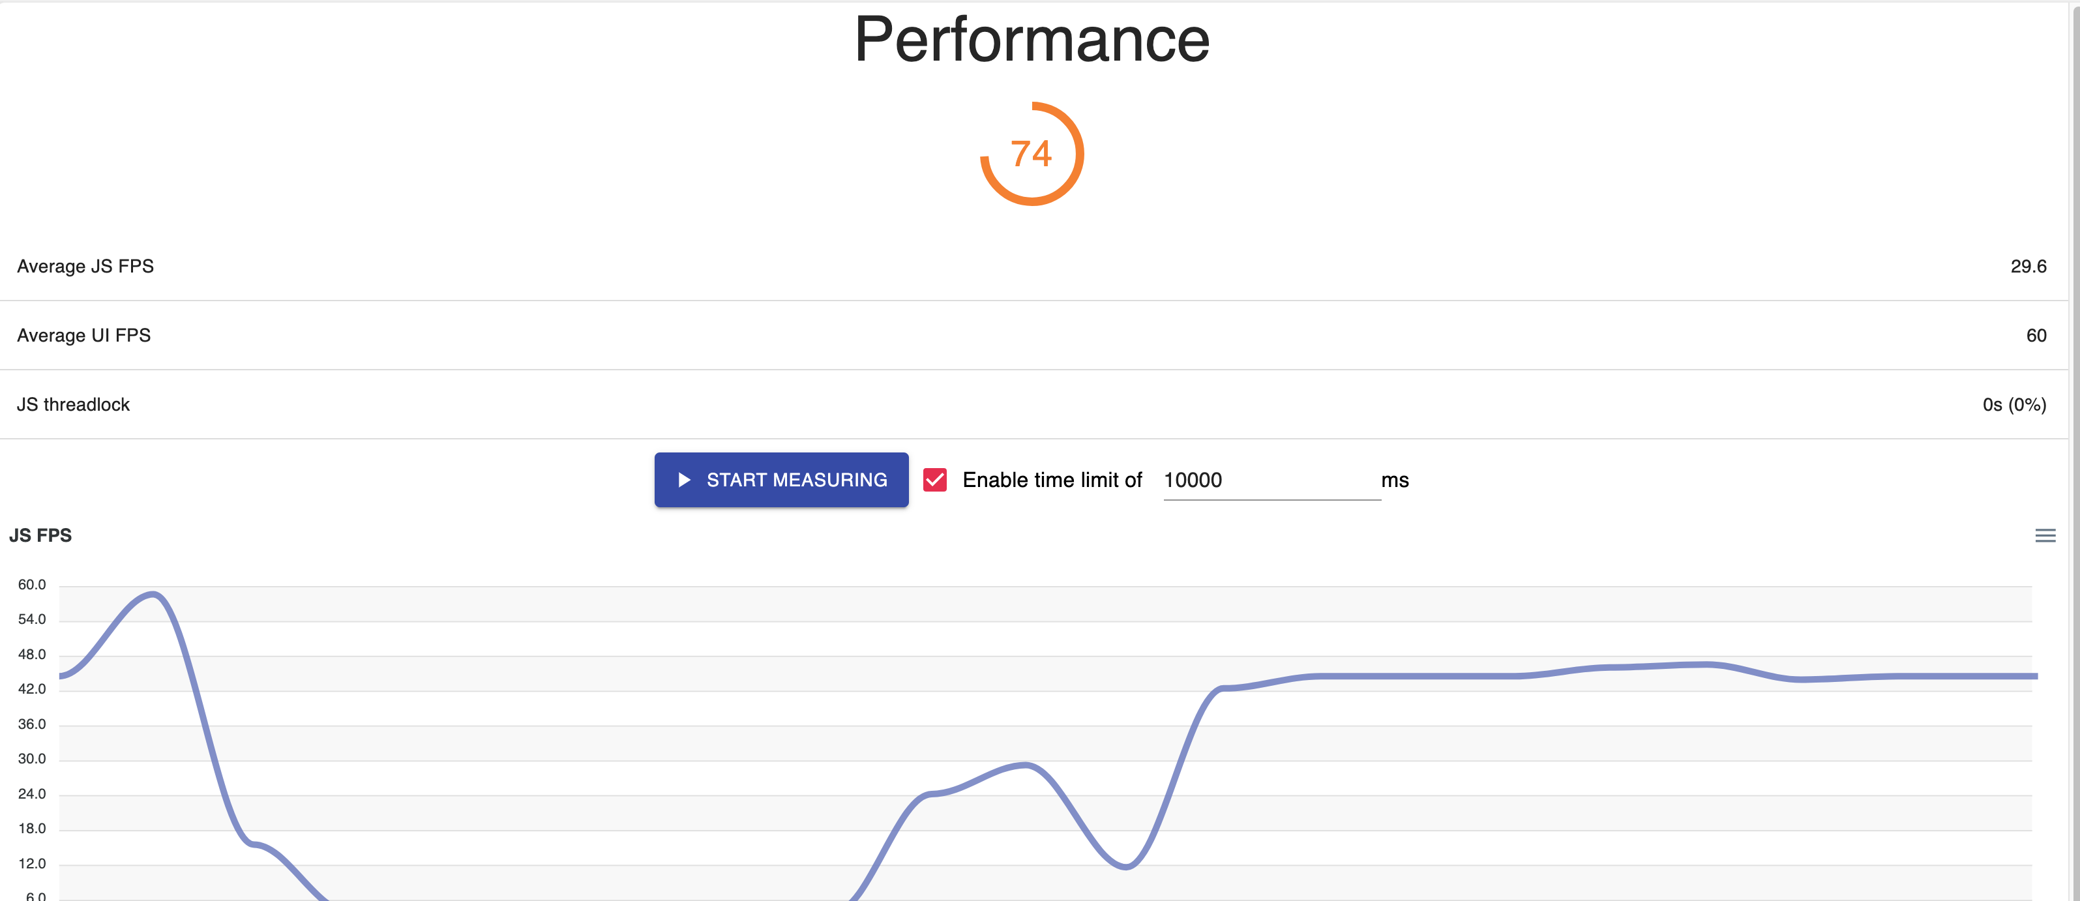
Task: Click the START MEASURING button
Action: (x=780, y=480)
